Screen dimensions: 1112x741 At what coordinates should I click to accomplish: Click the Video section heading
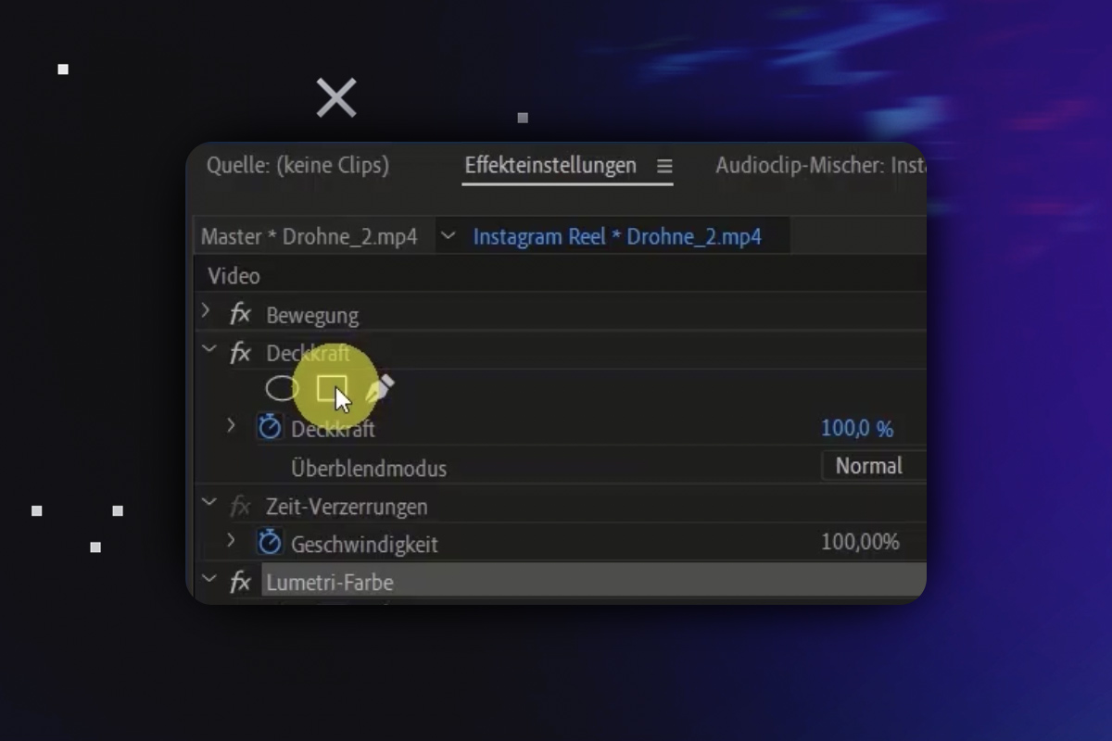click(234, 276)
